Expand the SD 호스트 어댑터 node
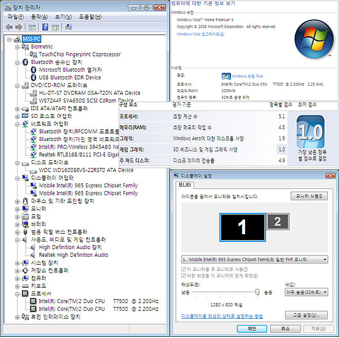Viewport: 339px width, 338px height. pos(17,117)
